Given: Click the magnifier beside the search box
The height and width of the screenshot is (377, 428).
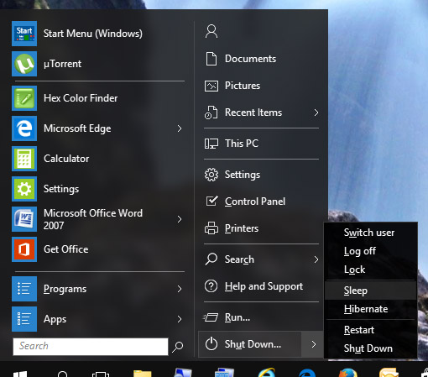Looking at the screenshot, I should pyautogui.click(x=178, y=347).
